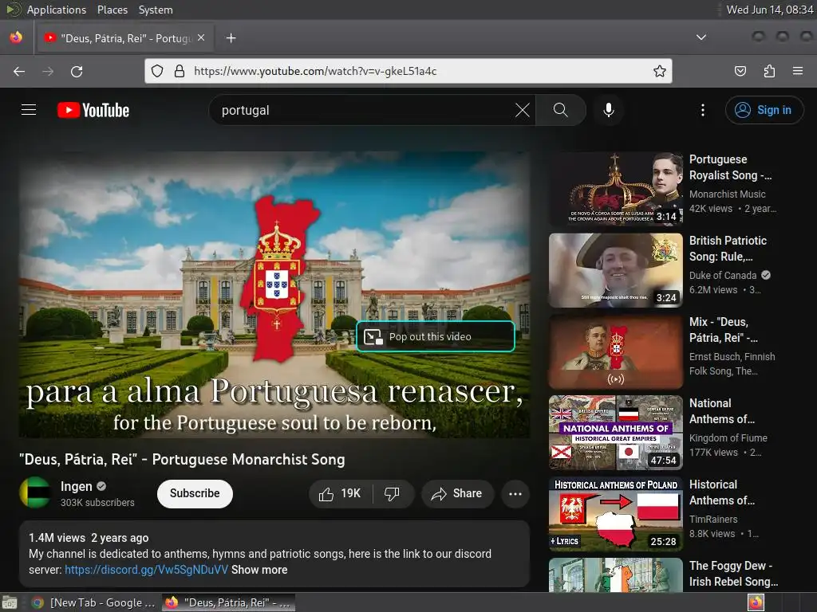Open the discord.gg/Vw5SgNDuVV link

coord(147,570)
